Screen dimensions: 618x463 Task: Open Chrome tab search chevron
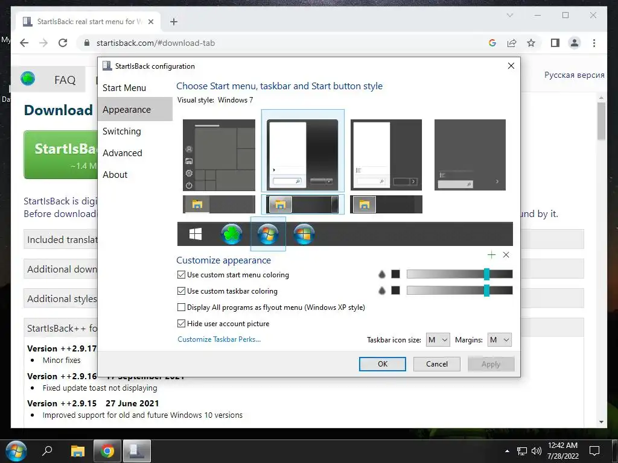509,15
